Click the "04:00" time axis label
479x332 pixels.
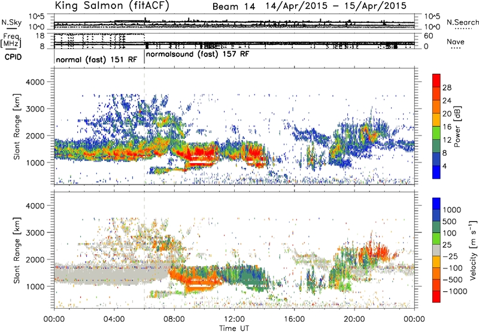point(114,319)
